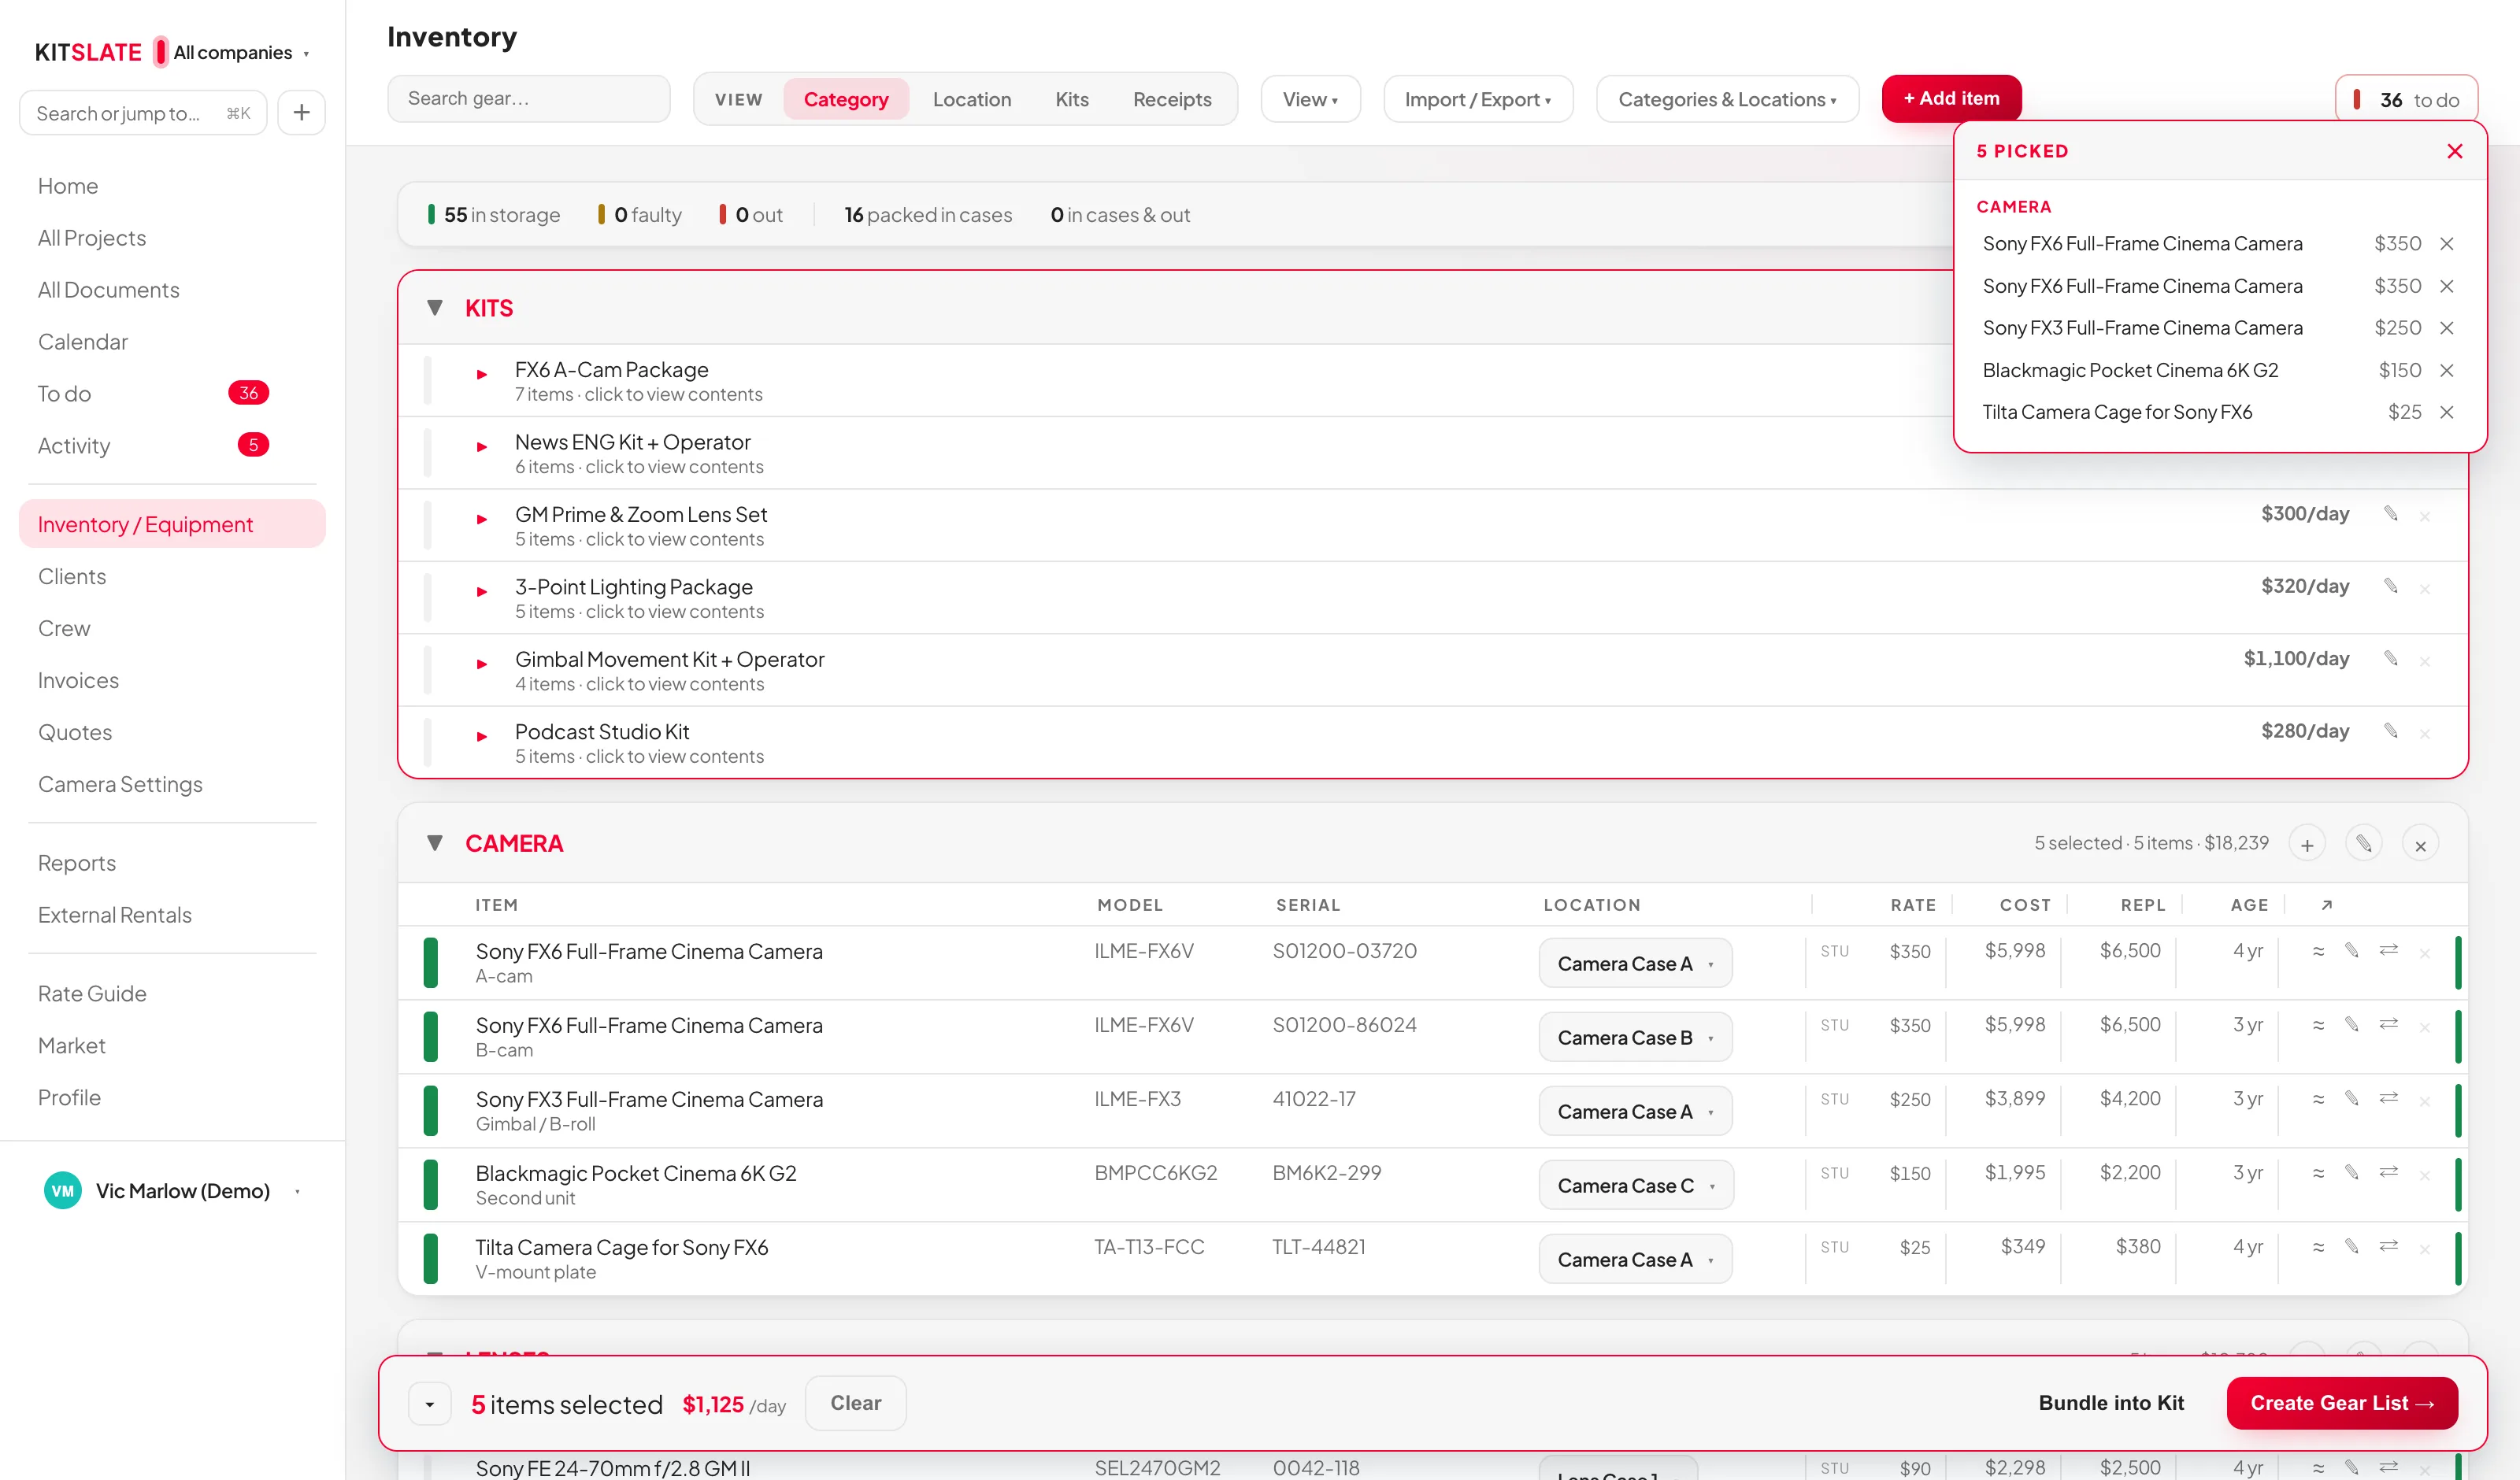This screenshot has height=1480, width=2520.
Task: Remove Sony FX3 from the picked list
Action: tap(2446, 328)
